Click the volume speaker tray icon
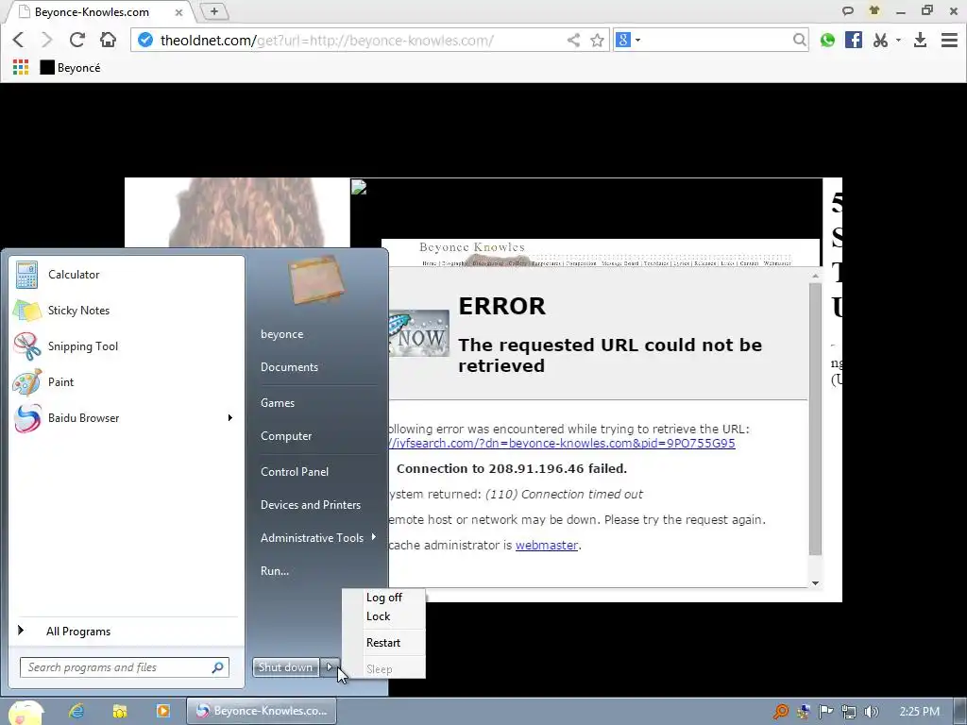The height and width of the screenshot is (725, 967). tap(872, 712)
